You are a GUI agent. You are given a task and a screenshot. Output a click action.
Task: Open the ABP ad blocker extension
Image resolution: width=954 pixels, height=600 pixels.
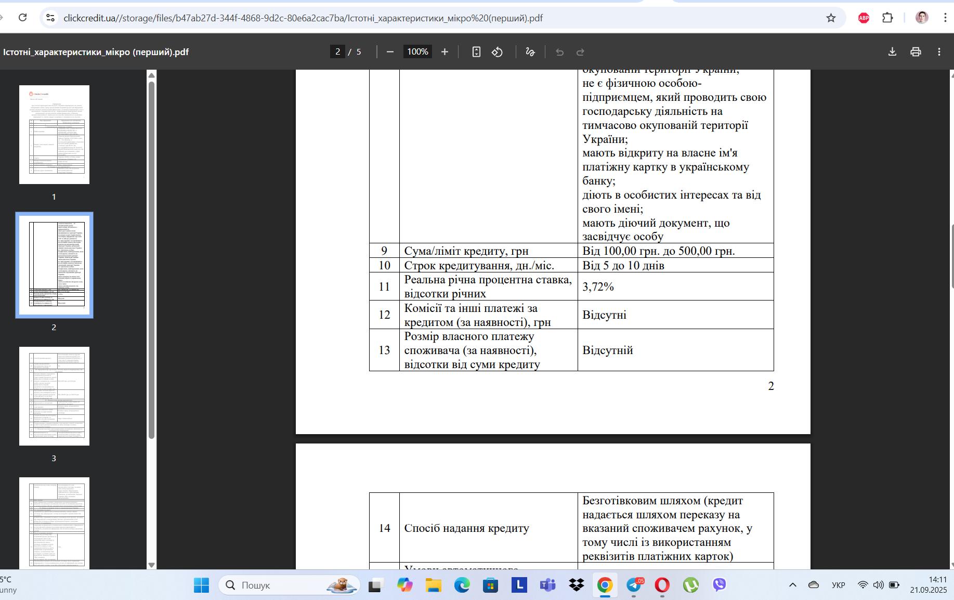[x=864, y=18]
